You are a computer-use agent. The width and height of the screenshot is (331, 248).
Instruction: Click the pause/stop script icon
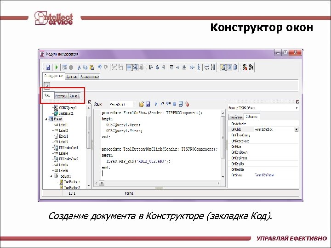click(175, 104)
